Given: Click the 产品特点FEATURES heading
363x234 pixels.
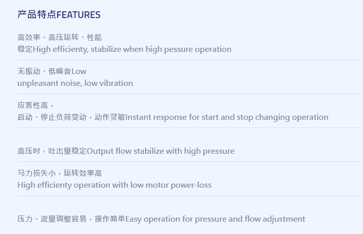Looking at the screenshot, I should pyautogui.click(x=59, y=14).
